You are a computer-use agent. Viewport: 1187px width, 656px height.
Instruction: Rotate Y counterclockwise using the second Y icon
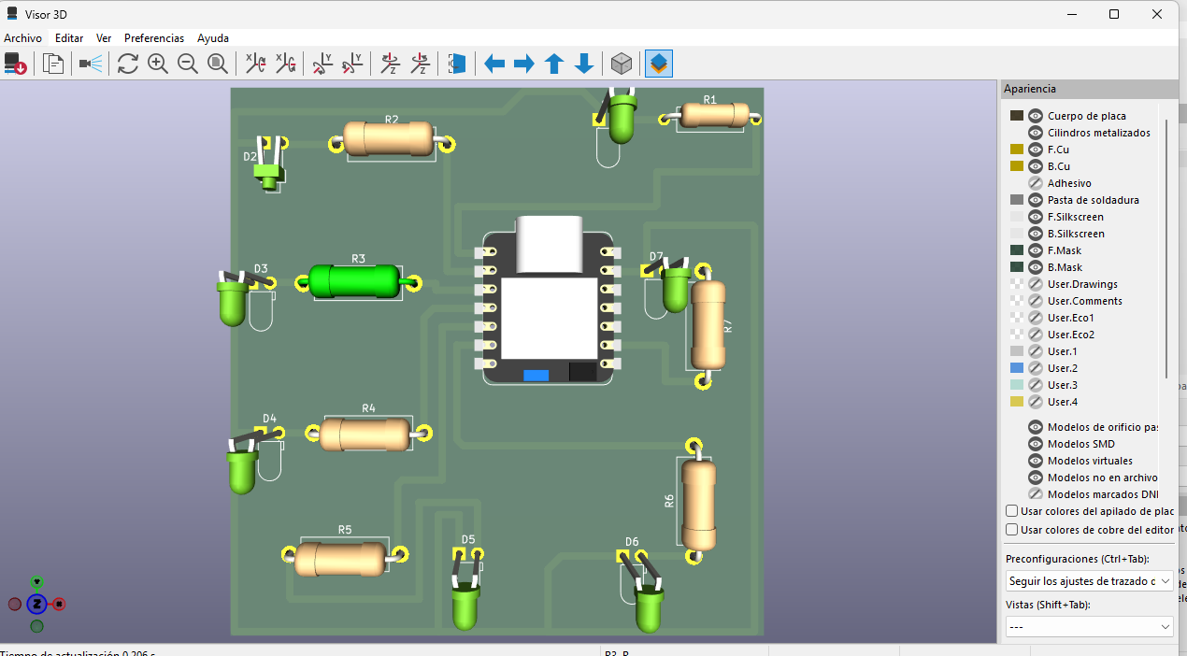point(352,64)
